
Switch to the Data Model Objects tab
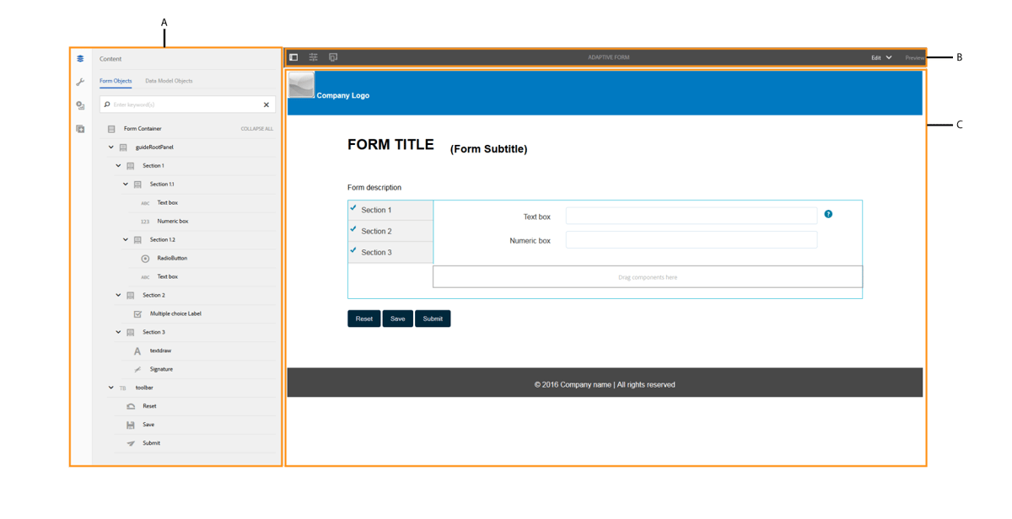coord(170,80)
